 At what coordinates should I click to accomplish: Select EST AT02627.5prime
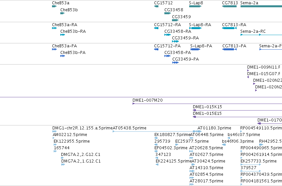point(206,155)
